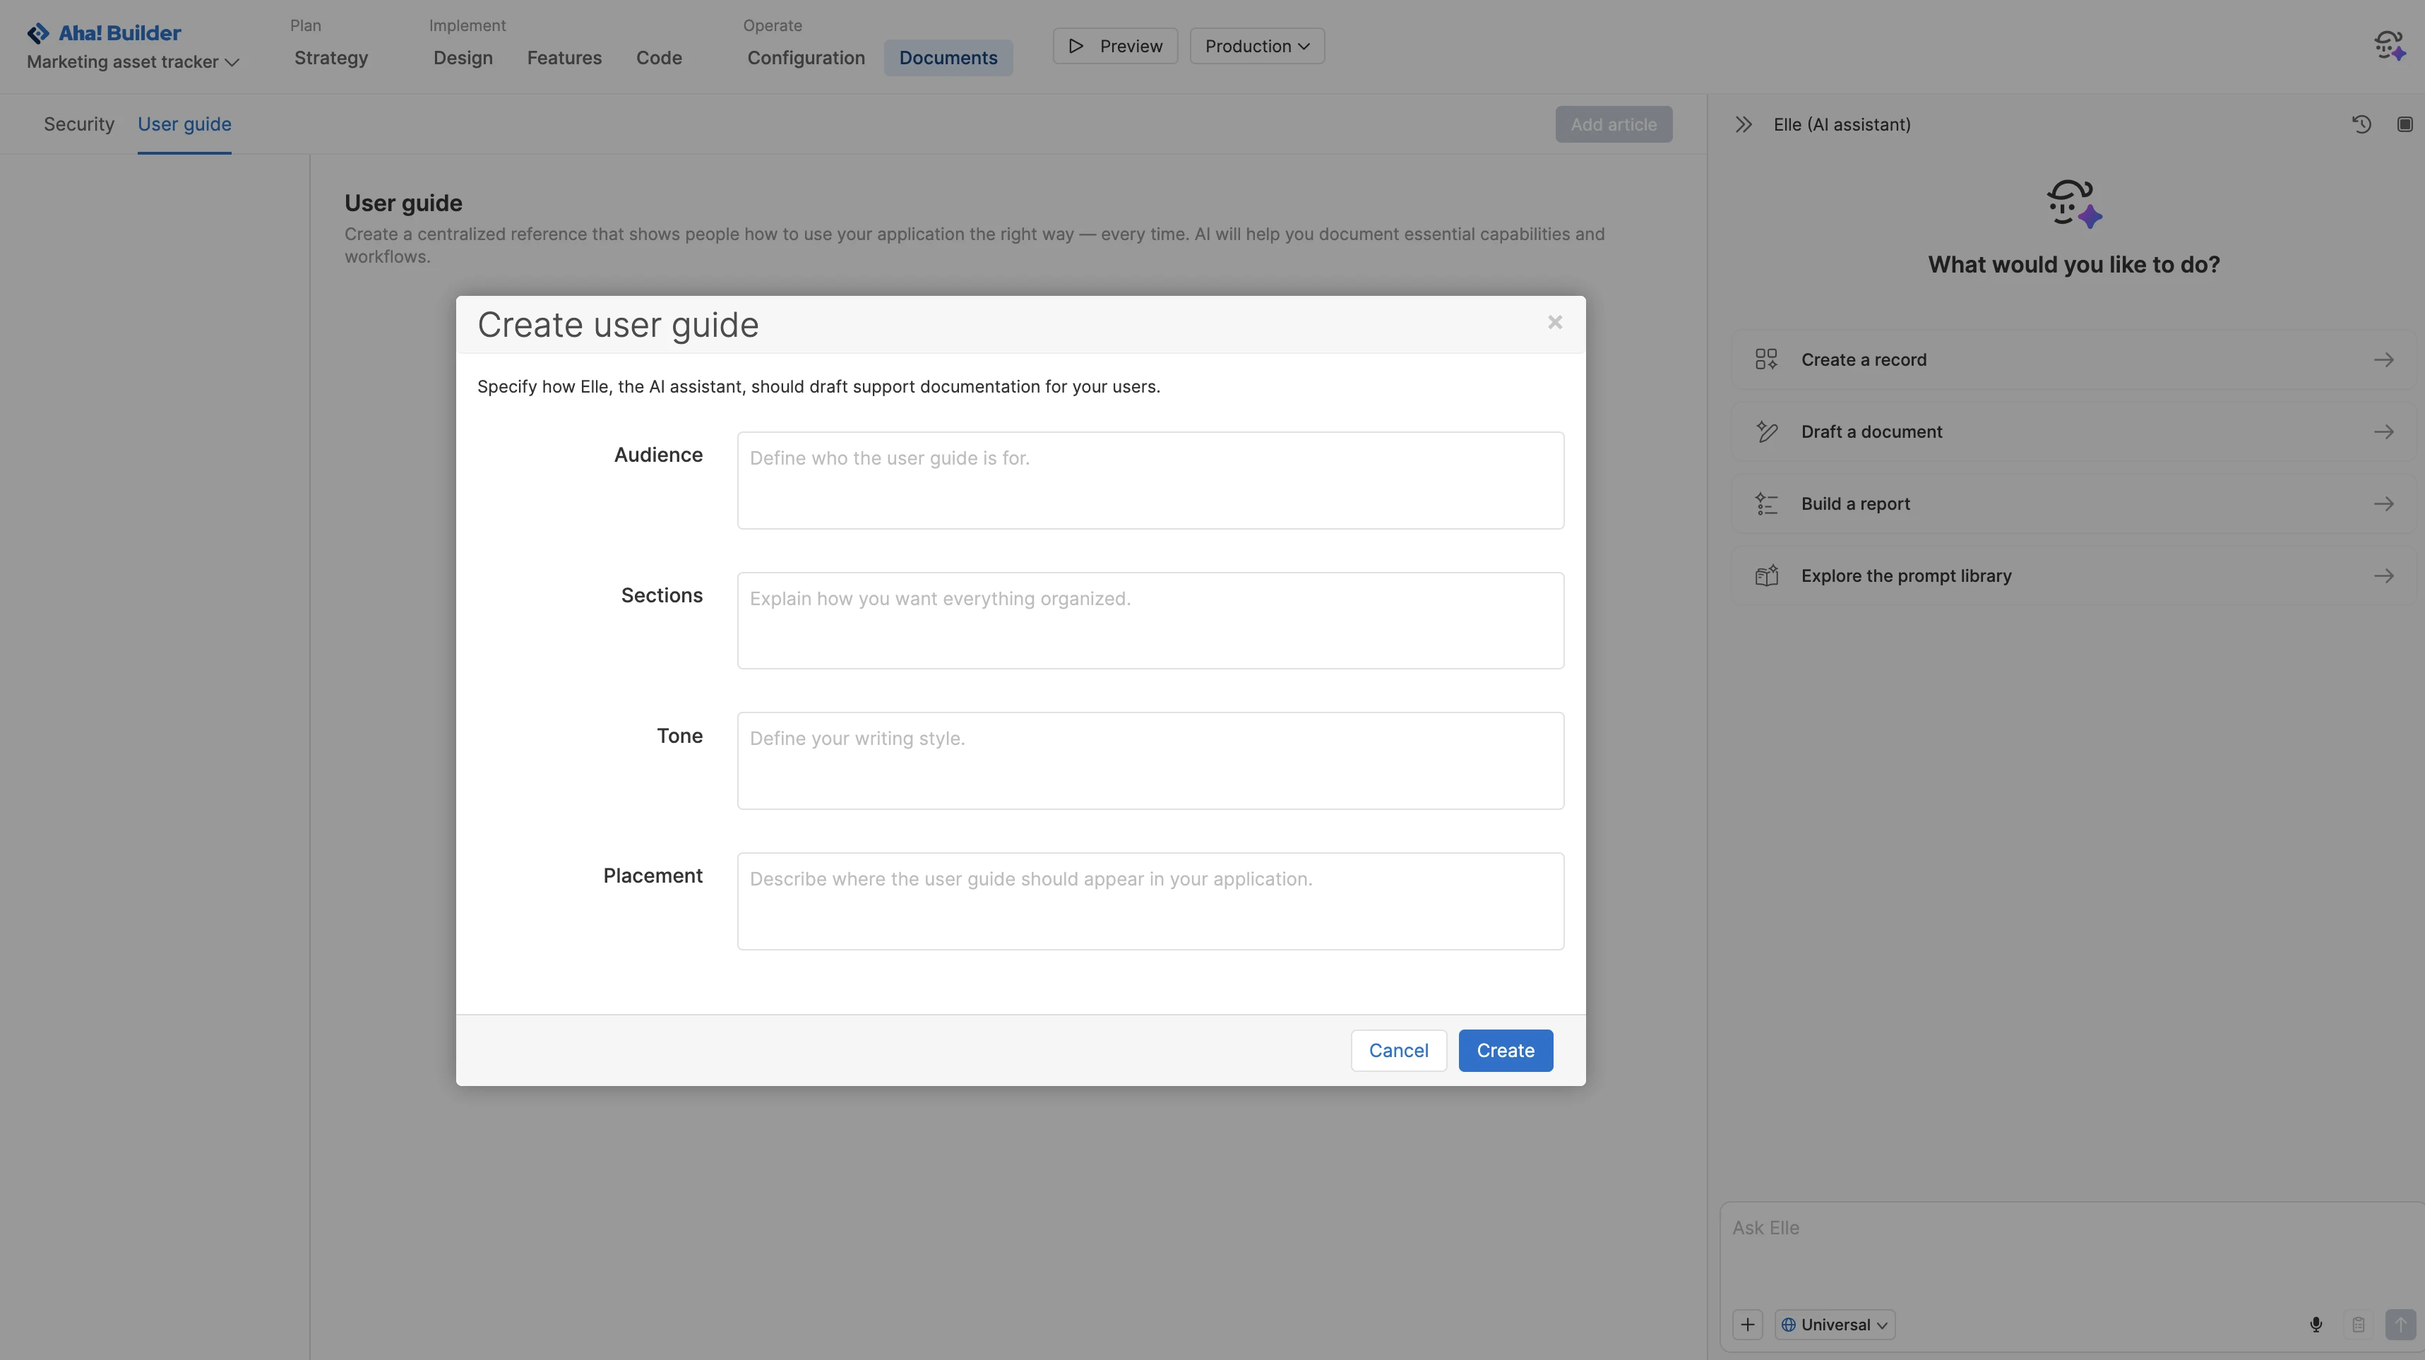The height and width of the screenshot is (1360, 2425).
Task: Select the Create a record action
Action: tap(2071, 359)
